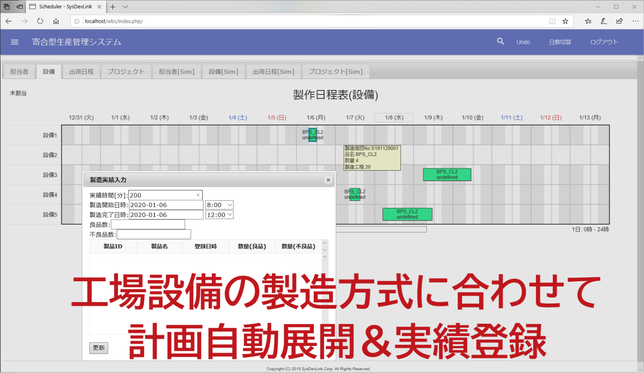Viewport: 644px width, 373px height.
Task: Open the hamburger navigation menu
Action: [15, 42]
